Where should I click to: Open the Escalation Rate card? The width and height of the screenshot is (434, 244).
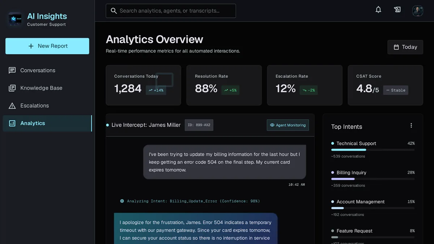(x=305, y=85)
